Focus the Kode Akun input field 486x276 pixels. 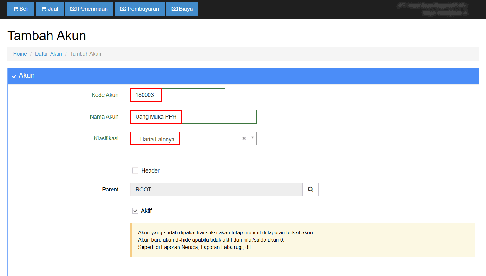click(177, 95)
